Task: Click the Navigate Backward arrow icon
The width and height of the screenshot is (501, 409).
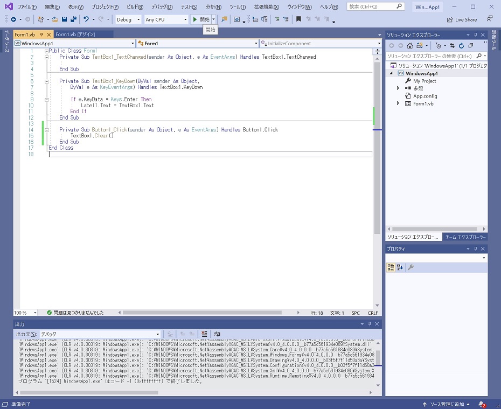Action: (13, 19)
